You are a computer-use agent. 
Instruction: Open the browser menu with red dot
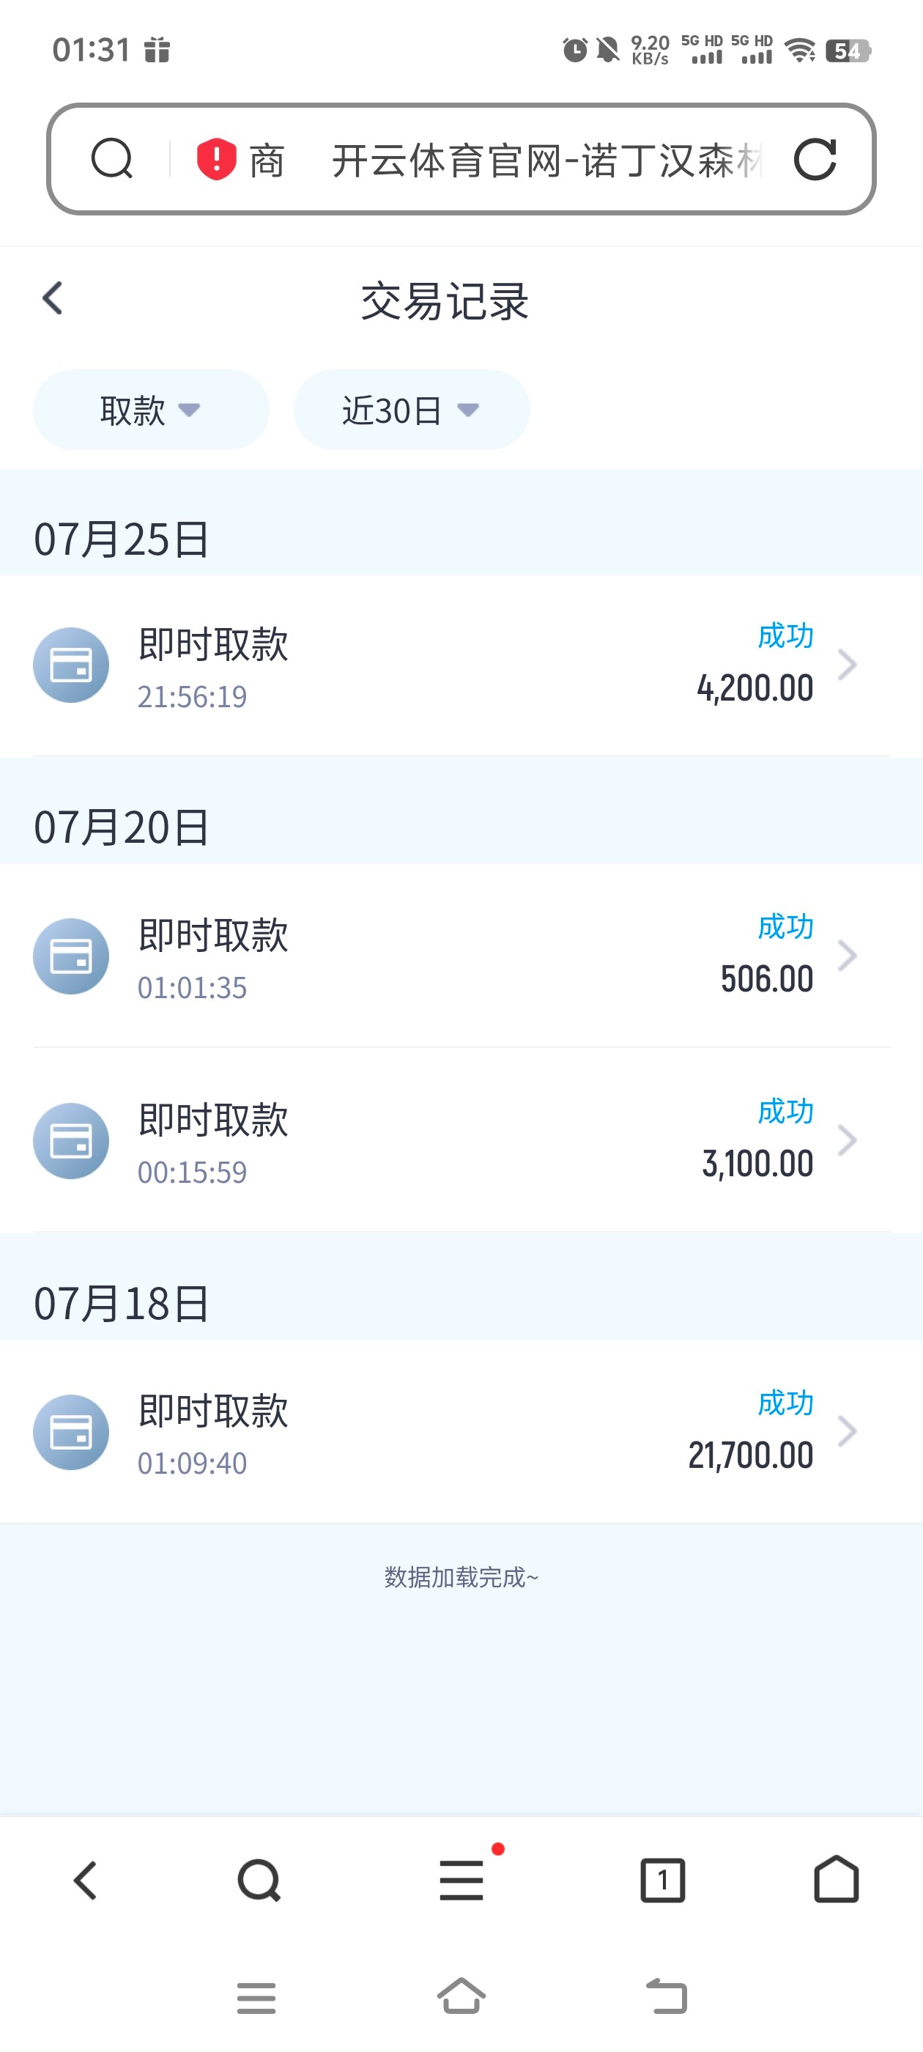462,1880
